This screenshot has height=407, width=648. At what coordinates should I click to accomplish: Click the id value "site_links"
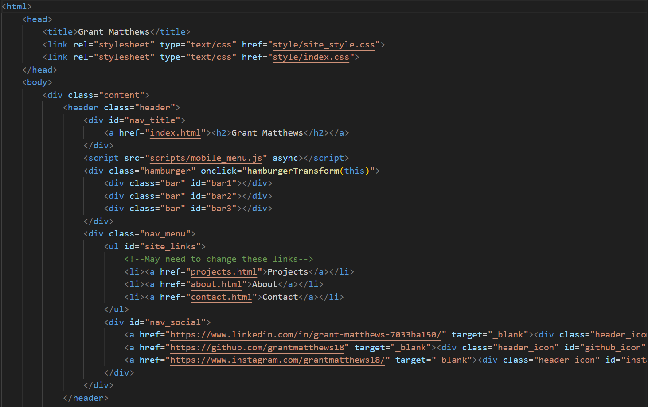click(170, 247)
